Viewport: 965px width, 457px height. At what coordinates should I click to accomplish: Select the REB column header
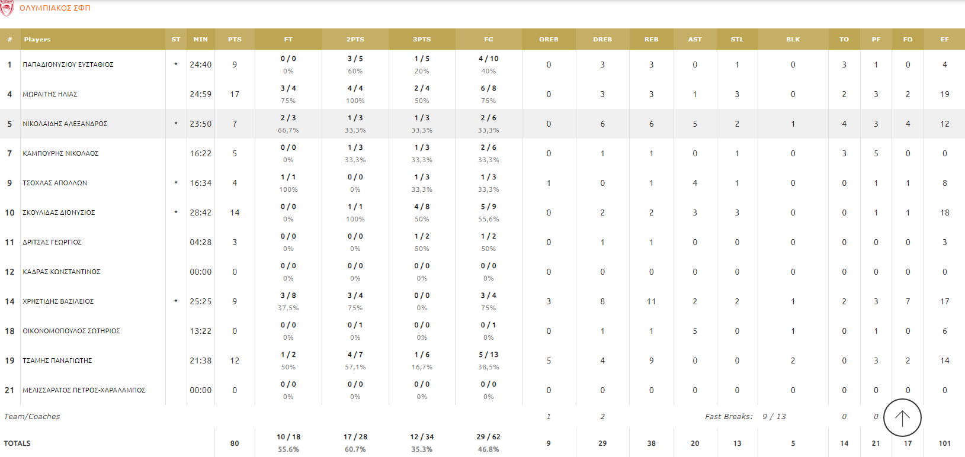tap(651, 40)
